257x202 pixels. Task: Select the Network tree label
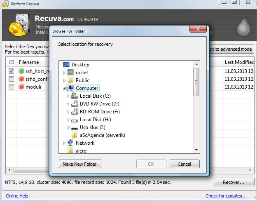pyautogui.click(x=85, y=143)
